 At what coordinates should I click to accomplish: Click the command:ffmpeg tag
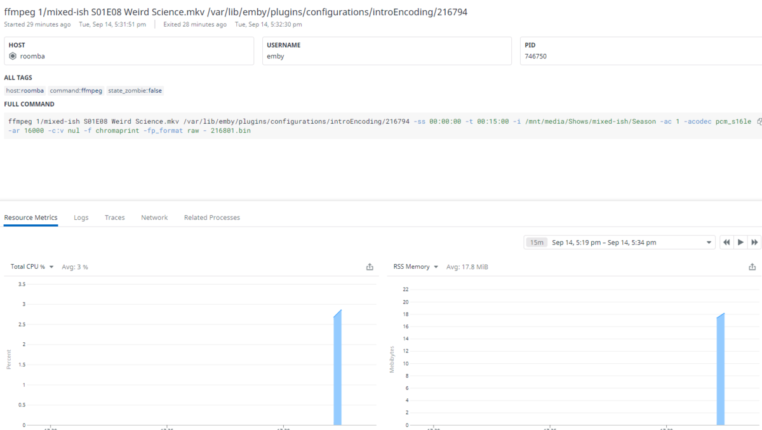76,91
